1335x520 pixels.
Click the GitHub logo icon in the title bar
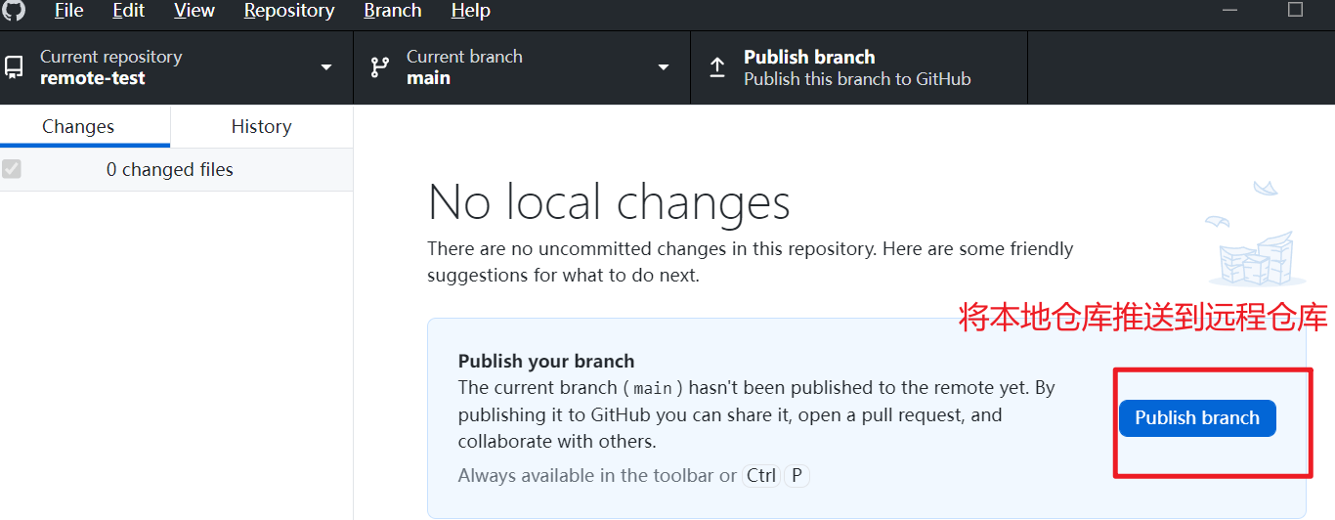point(14,11)
